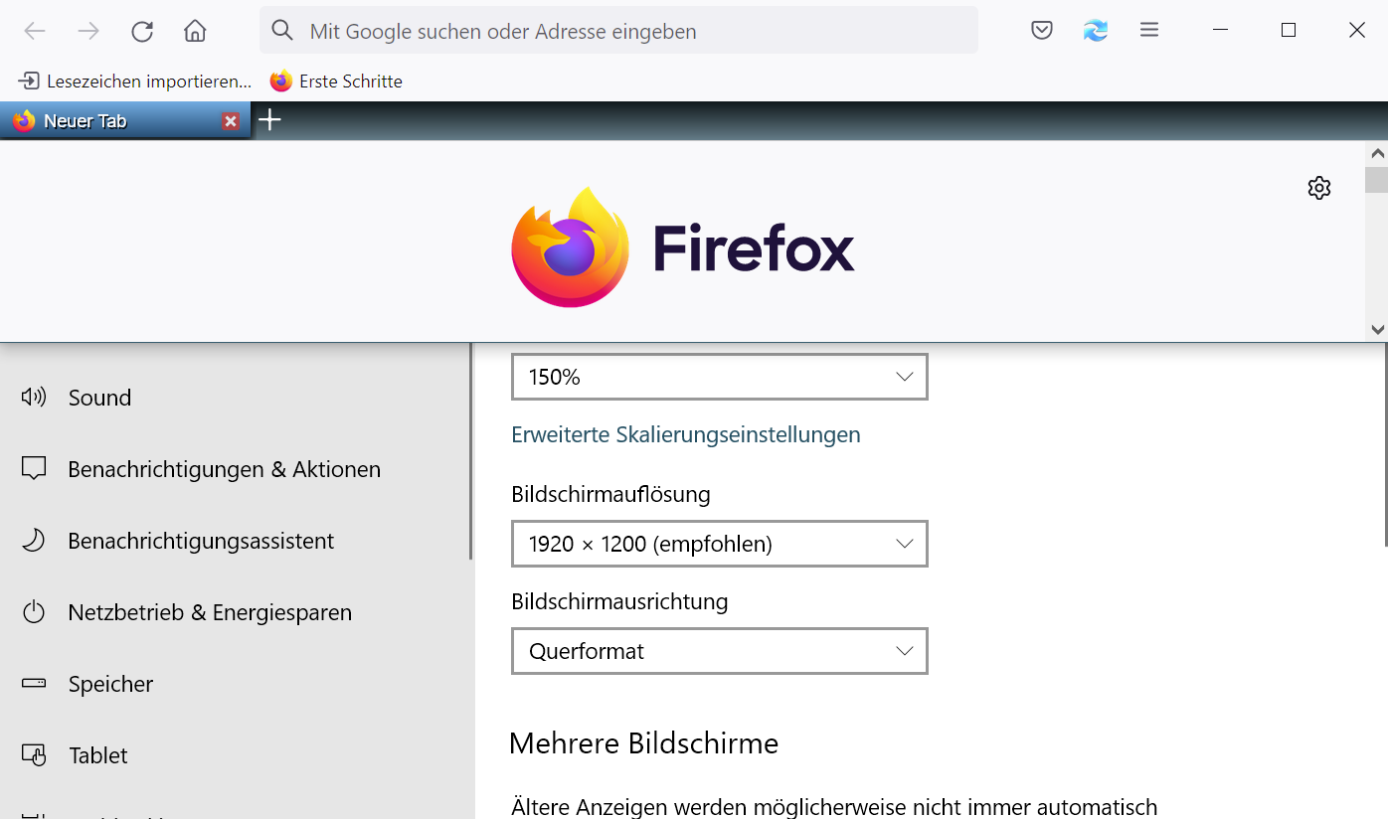
Task: Open the Firefox hamburger menu
Action: [1149, 31]
